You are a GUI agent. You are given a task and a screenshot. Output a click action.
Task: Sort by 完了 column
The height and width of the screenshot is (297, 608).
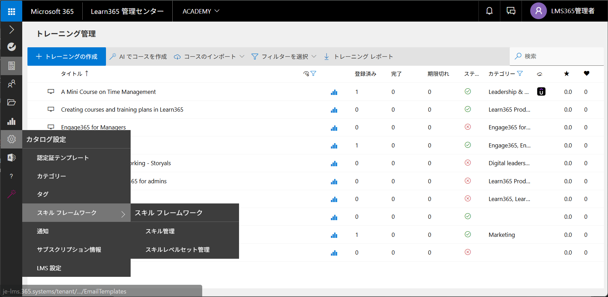pos(396,74)
